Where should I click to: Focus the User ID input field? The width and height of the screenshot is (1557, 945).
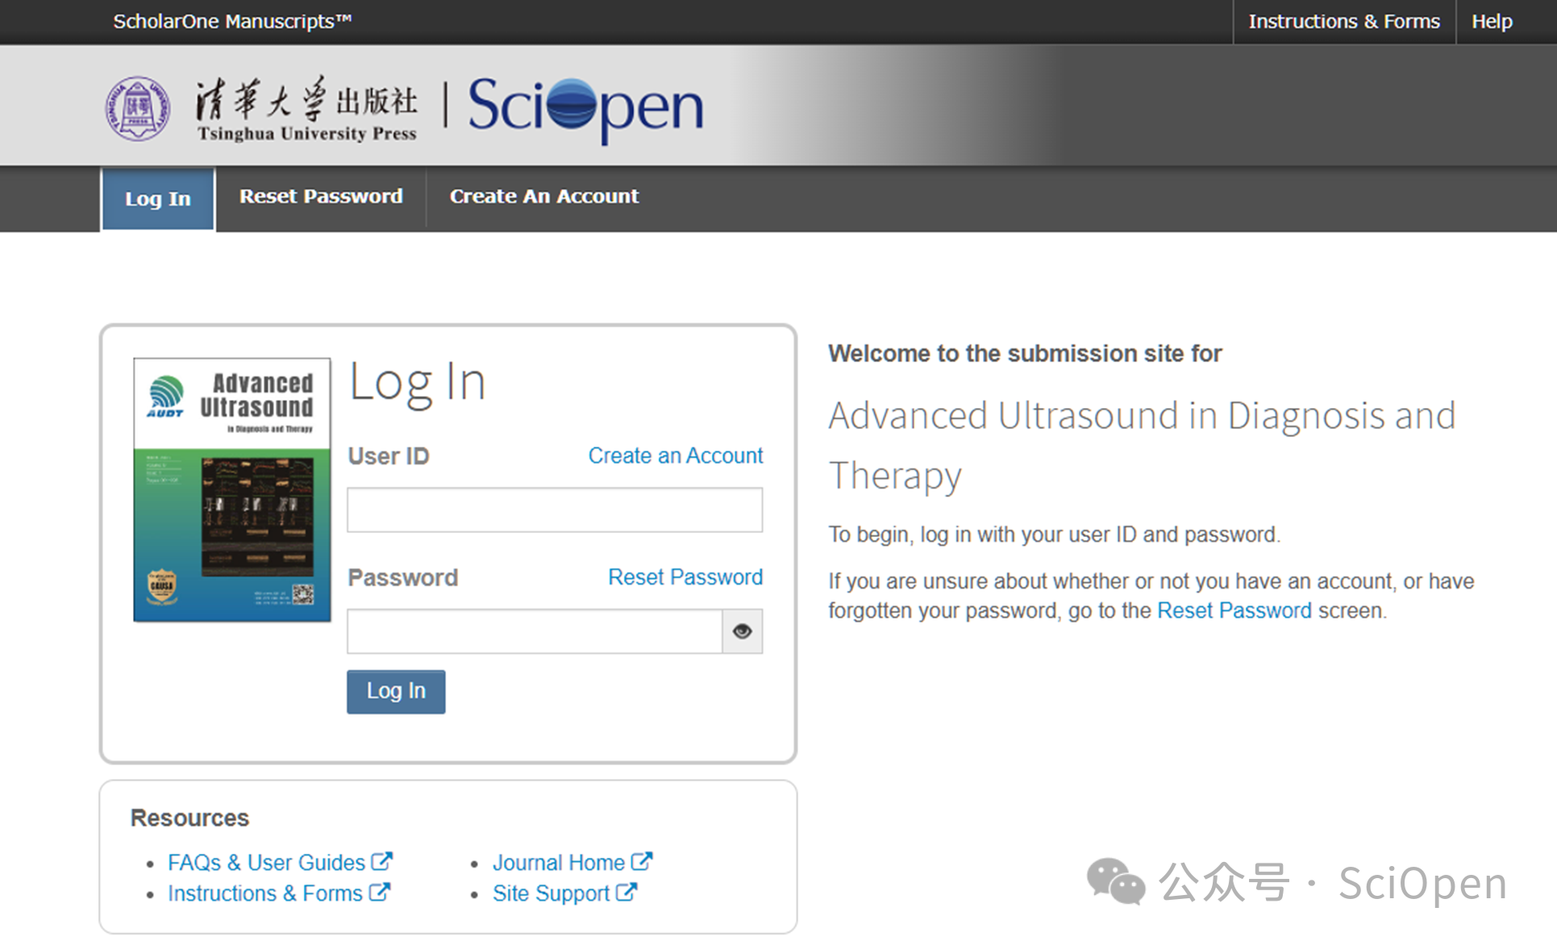[555, 510]
